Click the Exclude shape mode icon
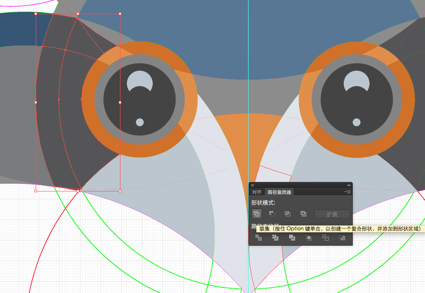The image size is (425, 293). tap(303, 214)
